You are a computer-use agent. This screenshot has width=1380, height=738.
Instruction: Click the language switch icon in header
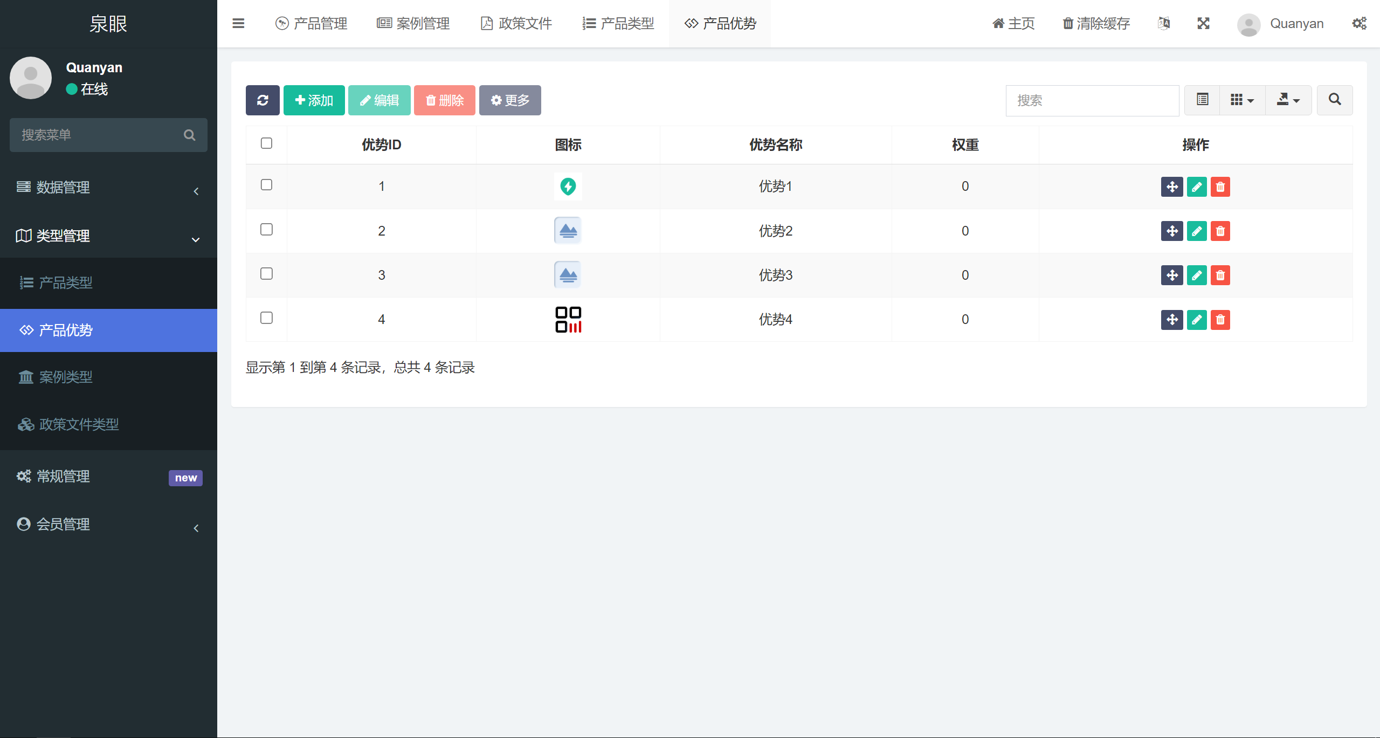1164,23
